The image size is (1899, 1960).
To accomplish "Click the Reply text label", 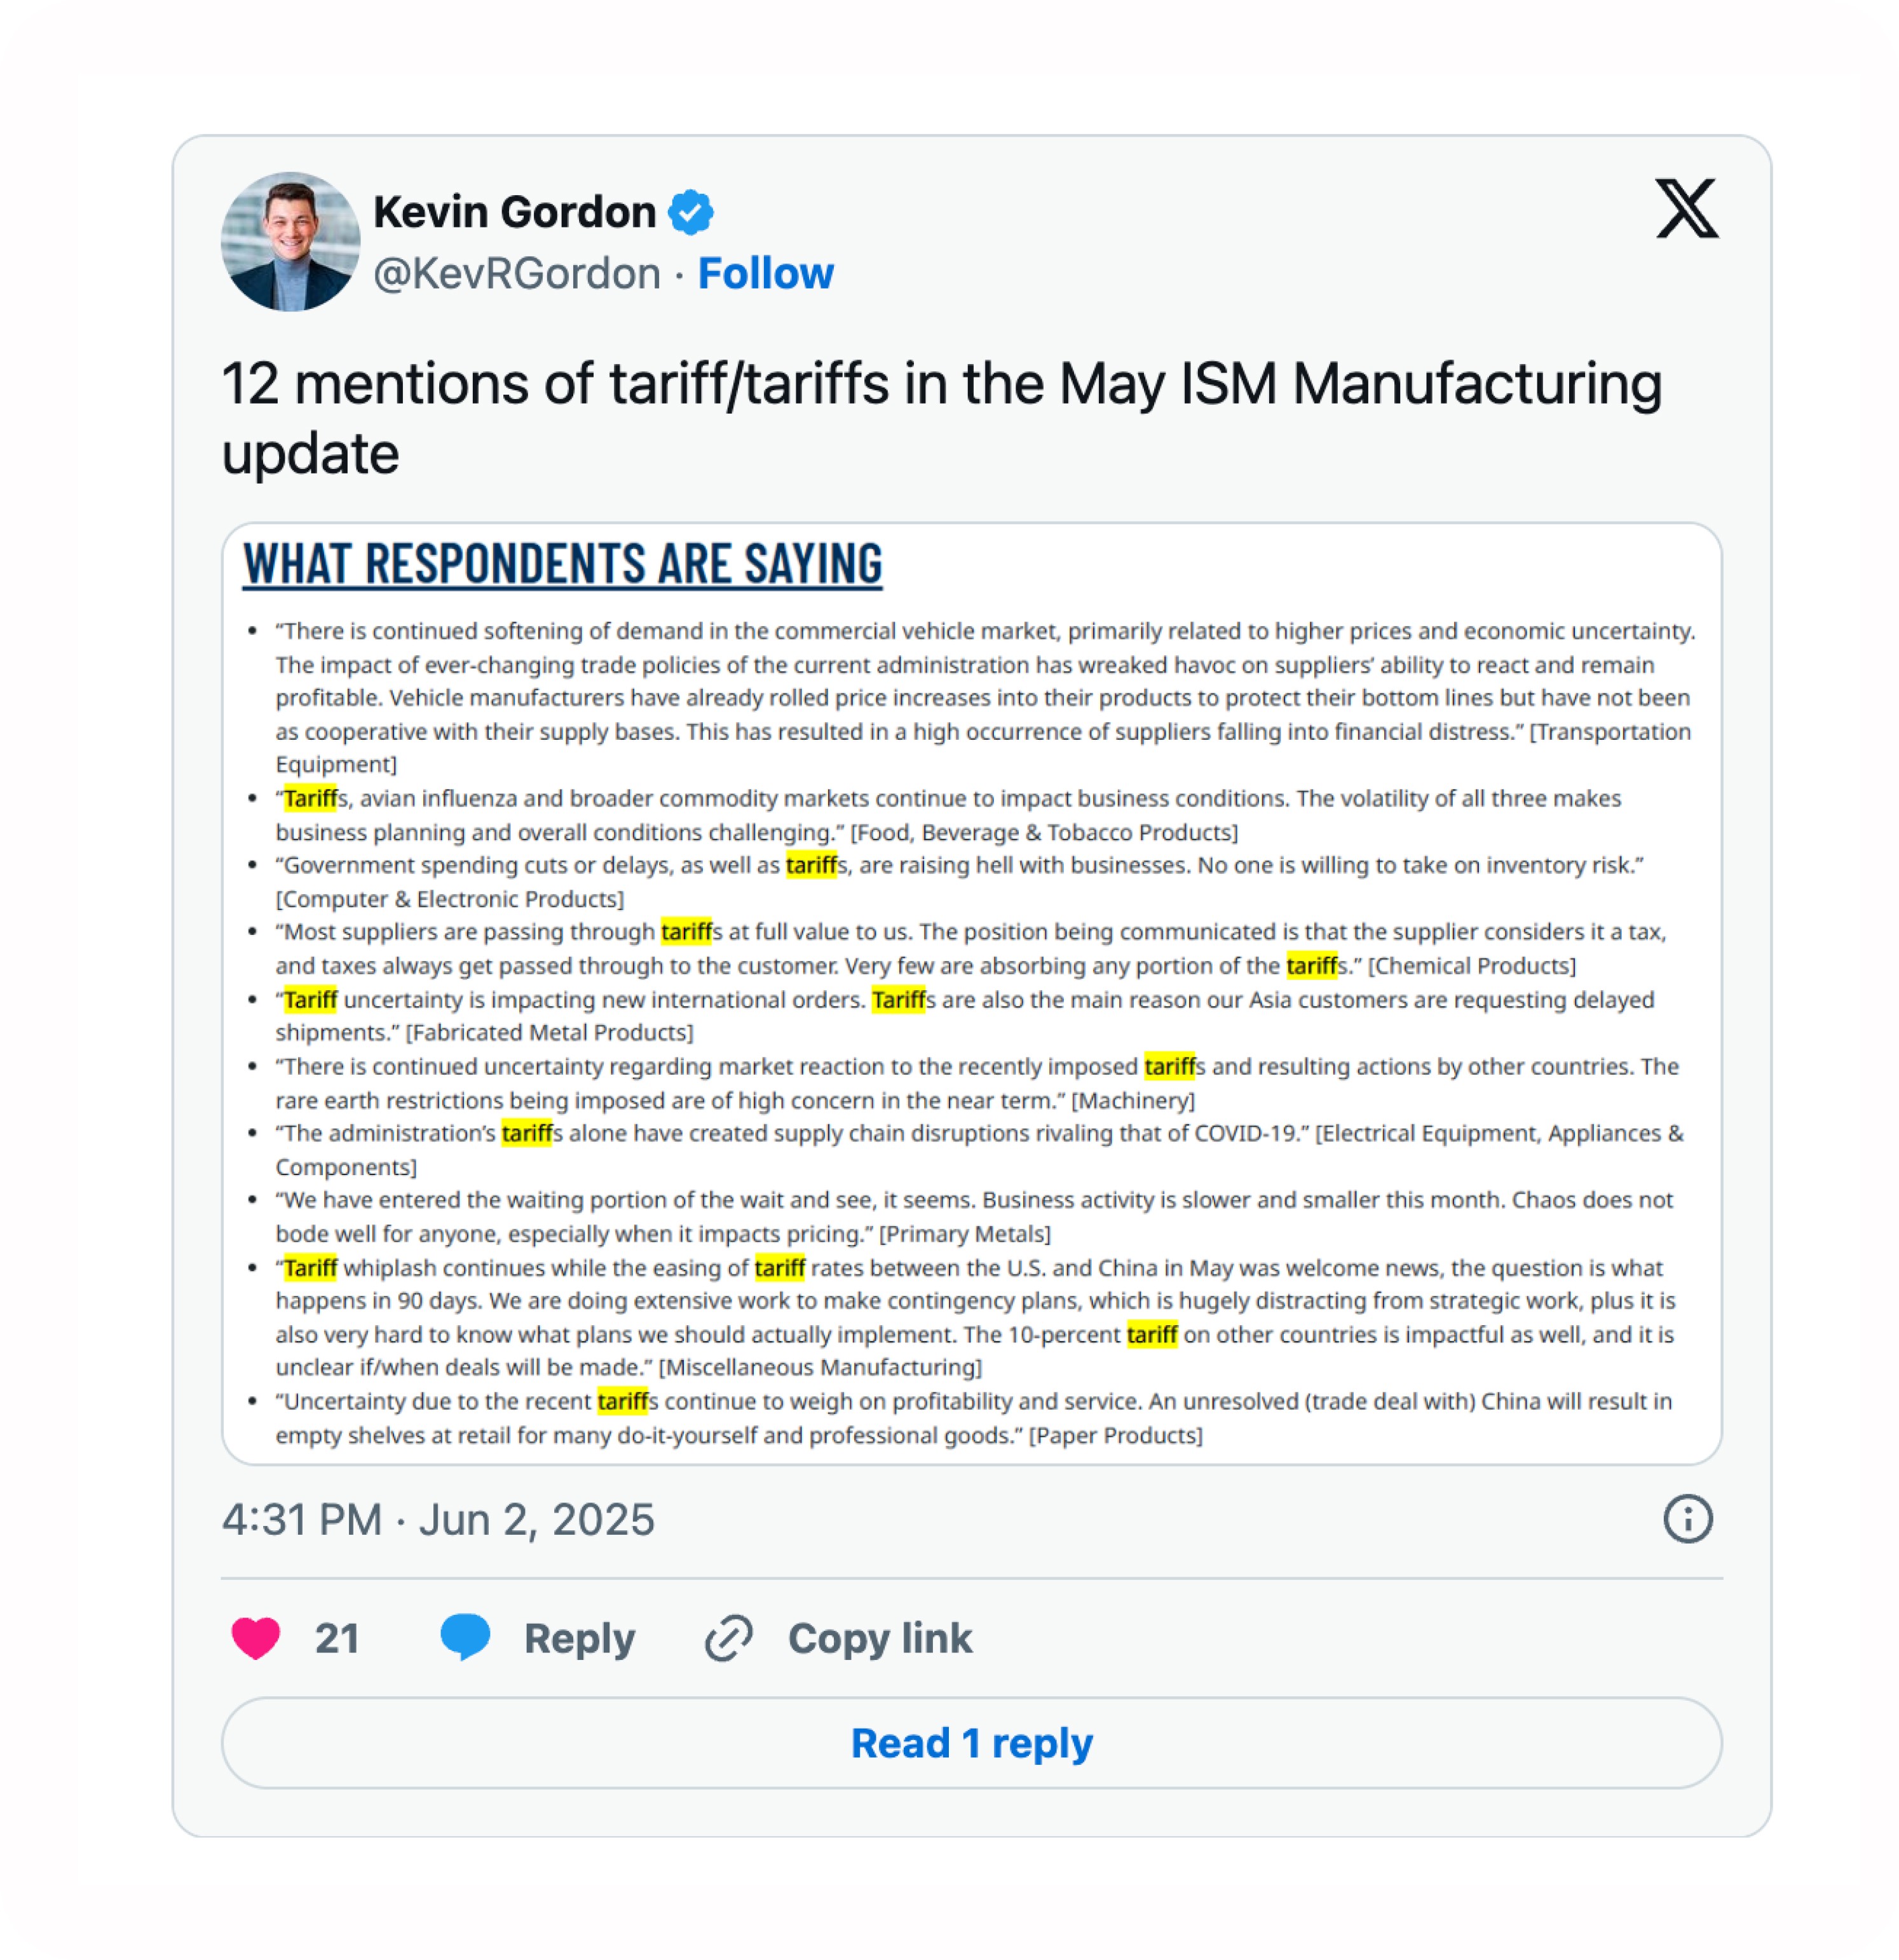I will pos(580,1638).
